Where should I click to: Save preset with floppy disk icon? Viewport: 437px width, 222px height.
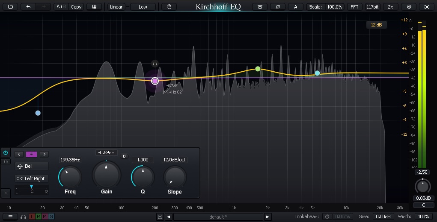point(160,217)
